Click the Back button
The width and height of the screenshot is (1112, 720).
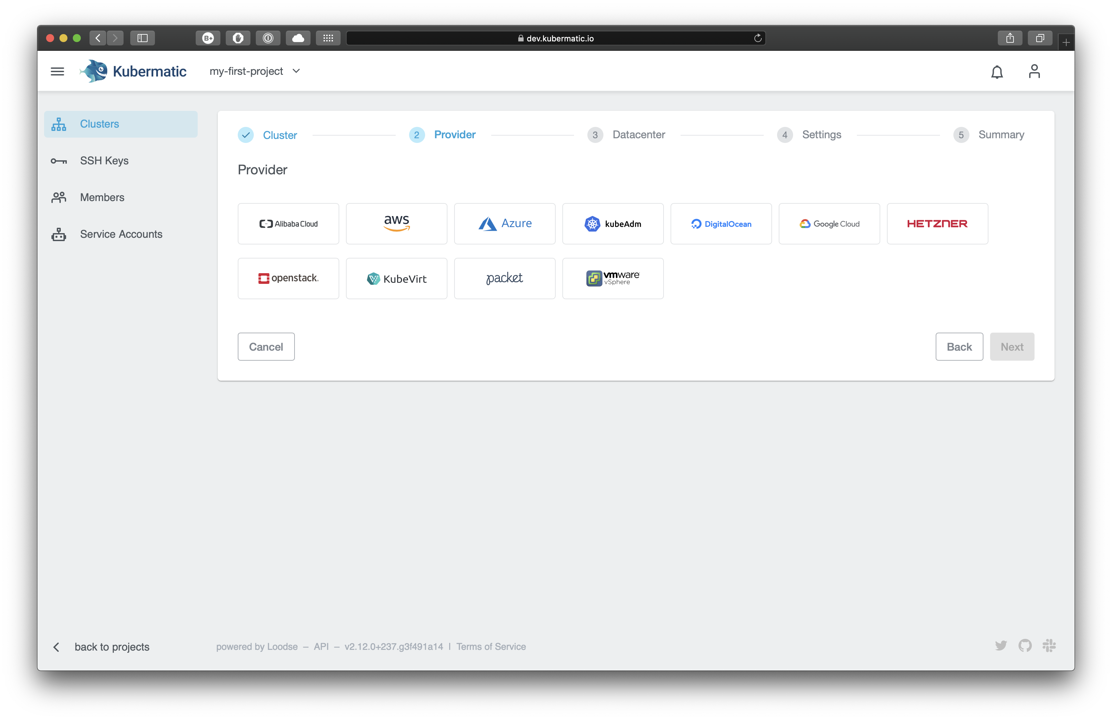pyautogui.click(x=960, y=346)
